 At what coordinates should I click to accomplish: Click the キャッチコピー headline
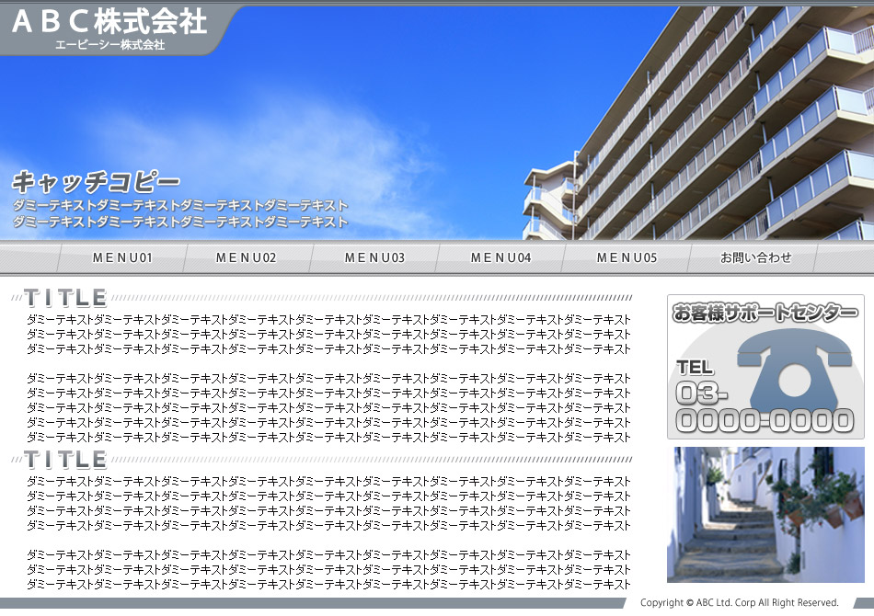click(x=96, y=181)
